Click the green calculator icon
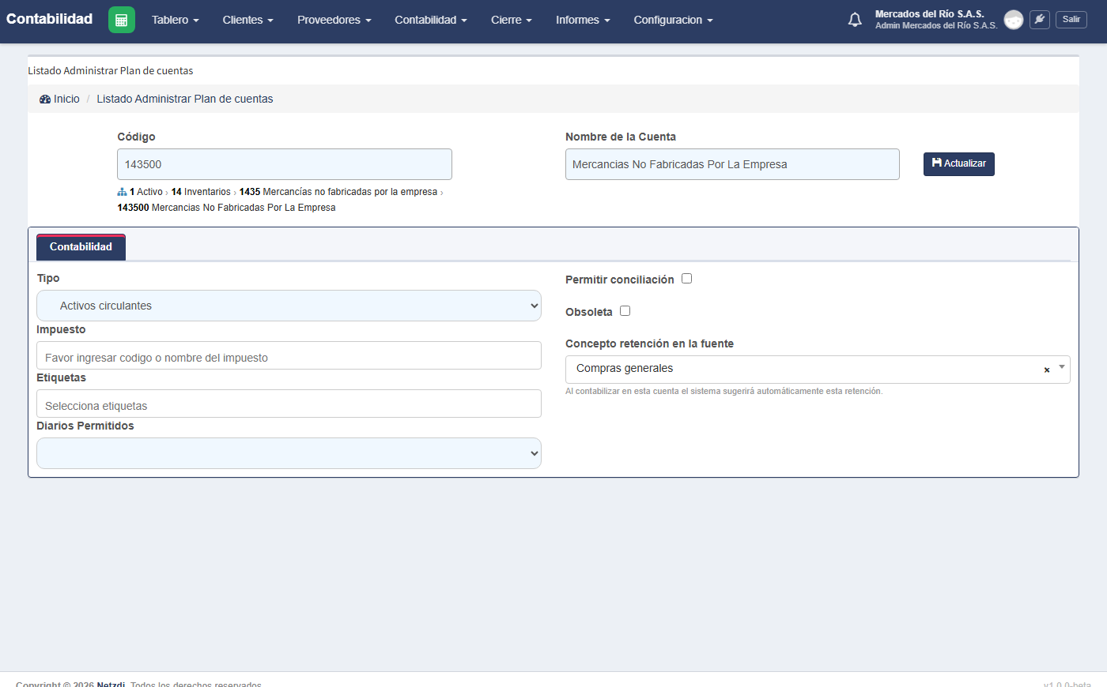The width and height of the screenshot is (1107, 687). (x=121, y=20)
